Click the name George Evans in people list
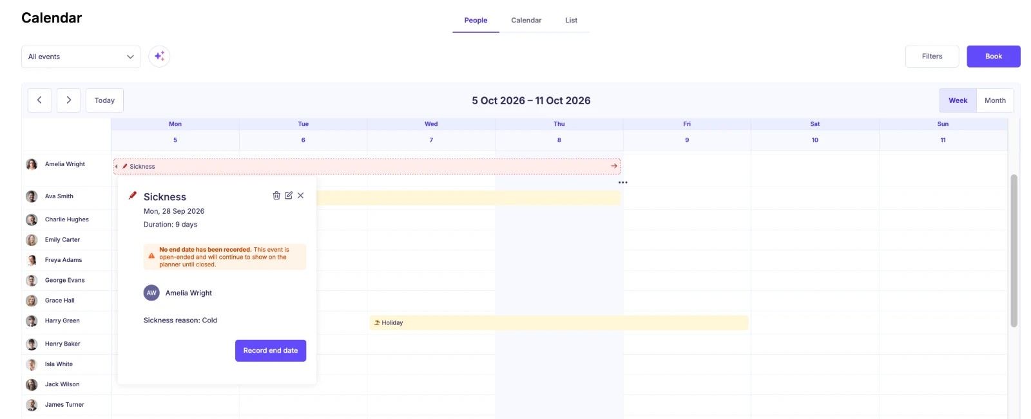The image size is (1031, 419). pyautogui.click(x=64, y=281)
